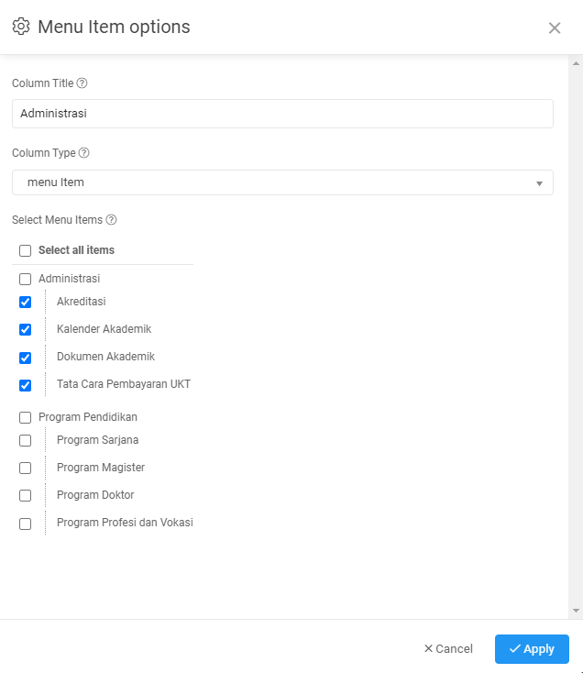The image size is (583, 673).
Task: Click the gear icon beside Menu Item options
Action: click(21, 27)
